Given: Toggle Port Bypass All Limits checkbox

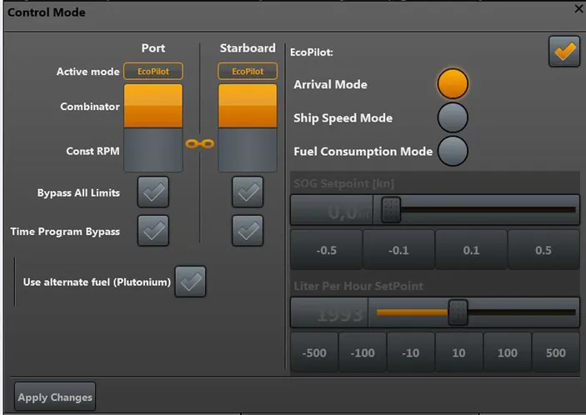Looking at the screenshot, I should pos(153,192).
